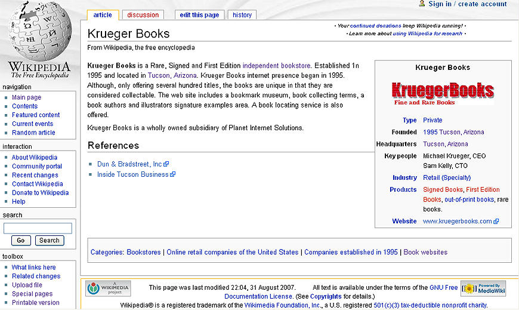Open Printable version link
519x310 pixels.
[x=35, y=302]
